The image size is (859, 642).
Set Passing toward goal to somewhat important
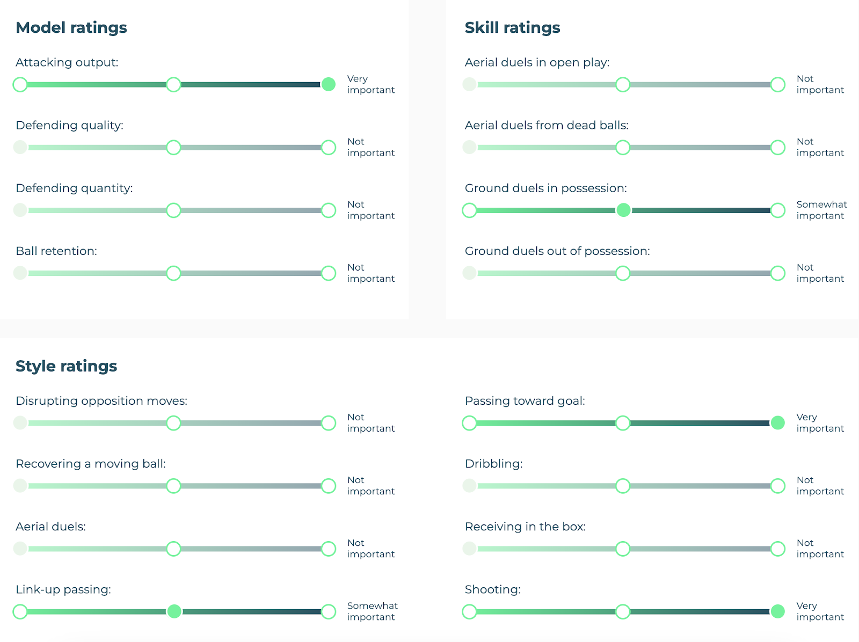pos(623,423)
